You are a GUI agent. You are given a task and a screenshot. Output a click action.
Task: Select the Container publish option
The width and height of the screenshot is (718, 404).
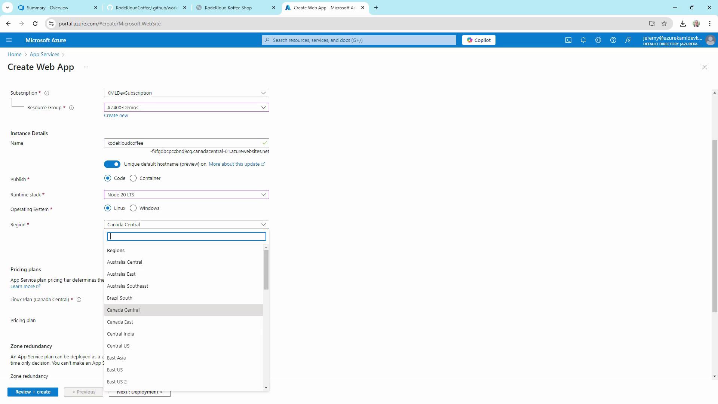click(x=134, y=178)
